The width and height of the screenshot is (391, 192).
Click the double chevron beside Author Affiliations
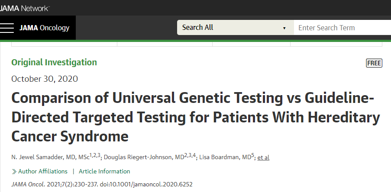[x=14, y=171]
